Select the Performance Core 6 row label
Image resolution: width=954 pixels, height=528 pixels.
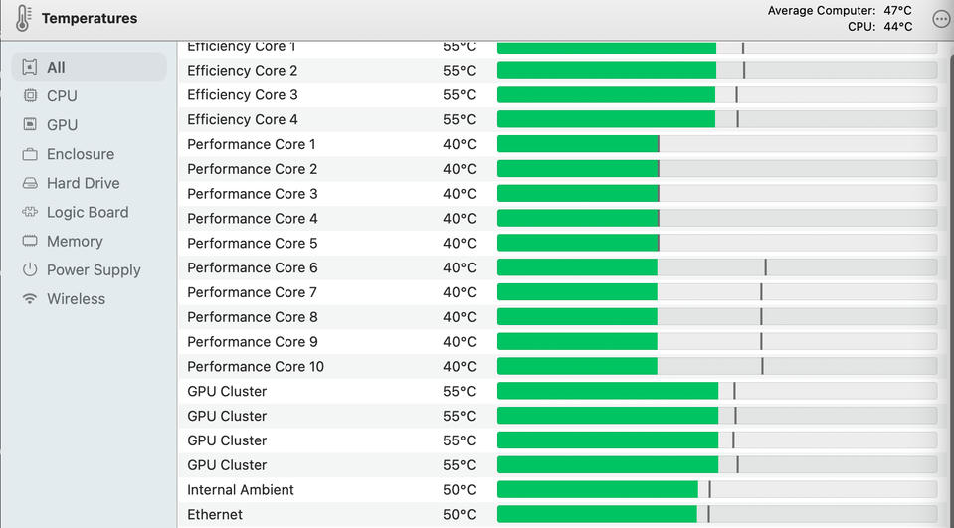coord(252,267)
